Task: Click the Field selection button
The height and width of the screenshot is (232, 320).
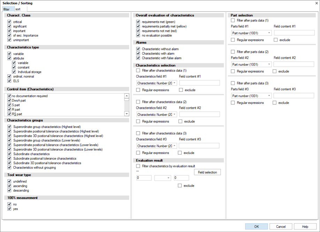Action: [207, 172]
